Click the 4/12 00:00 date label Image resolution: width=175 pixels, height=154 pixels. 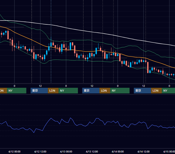click(14, 151)
